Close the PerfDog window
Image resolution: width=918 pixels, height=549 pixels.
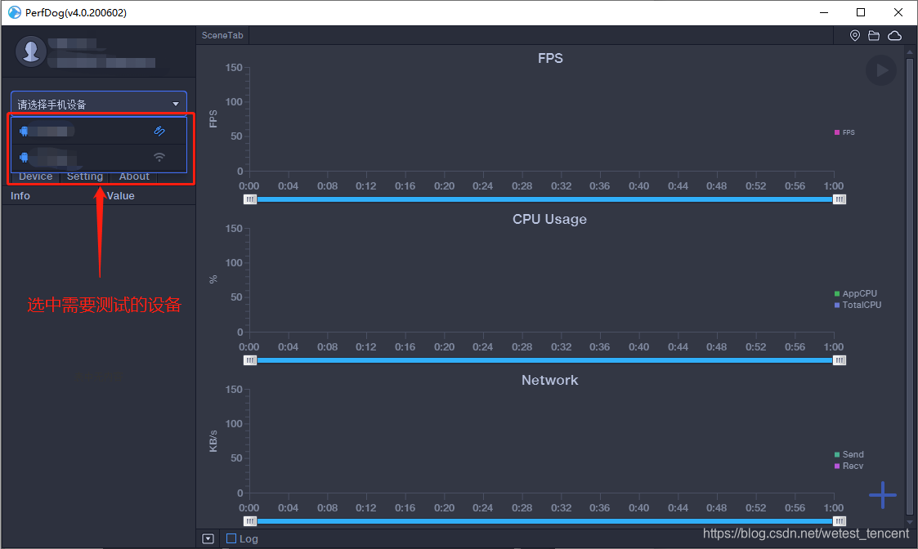(x=898, y=12)
